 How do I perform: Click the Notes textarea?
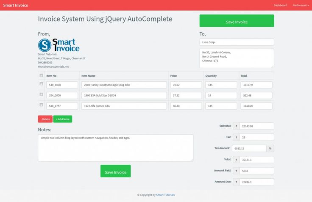[x=116, y=148]
